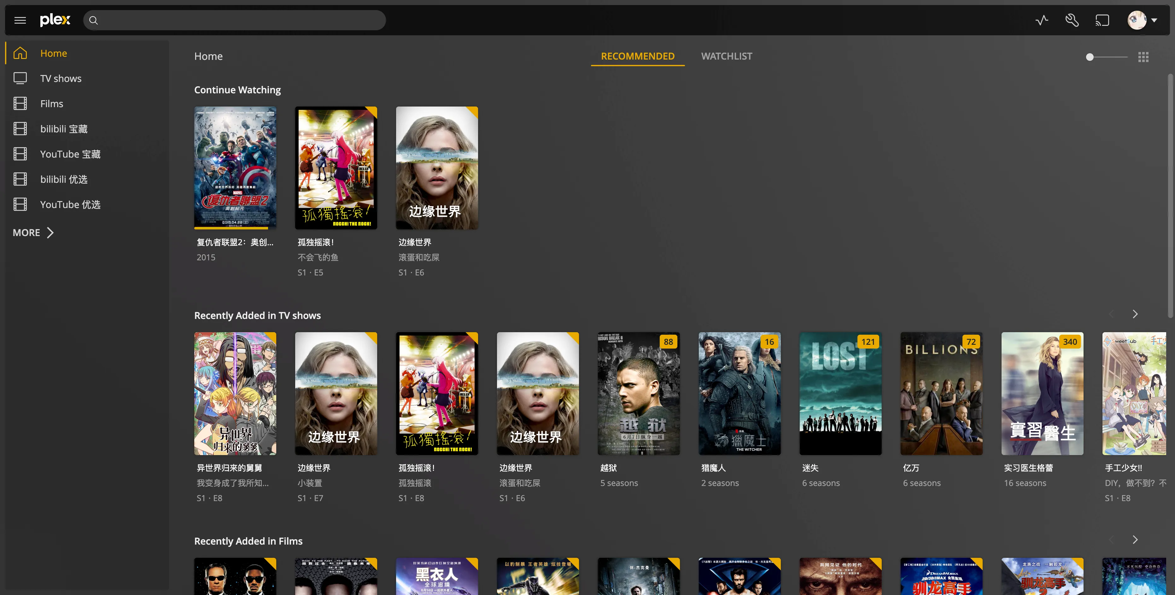Adjust the poster size slider
The width and height of the screenshot is (1175, 595).
1090,57
